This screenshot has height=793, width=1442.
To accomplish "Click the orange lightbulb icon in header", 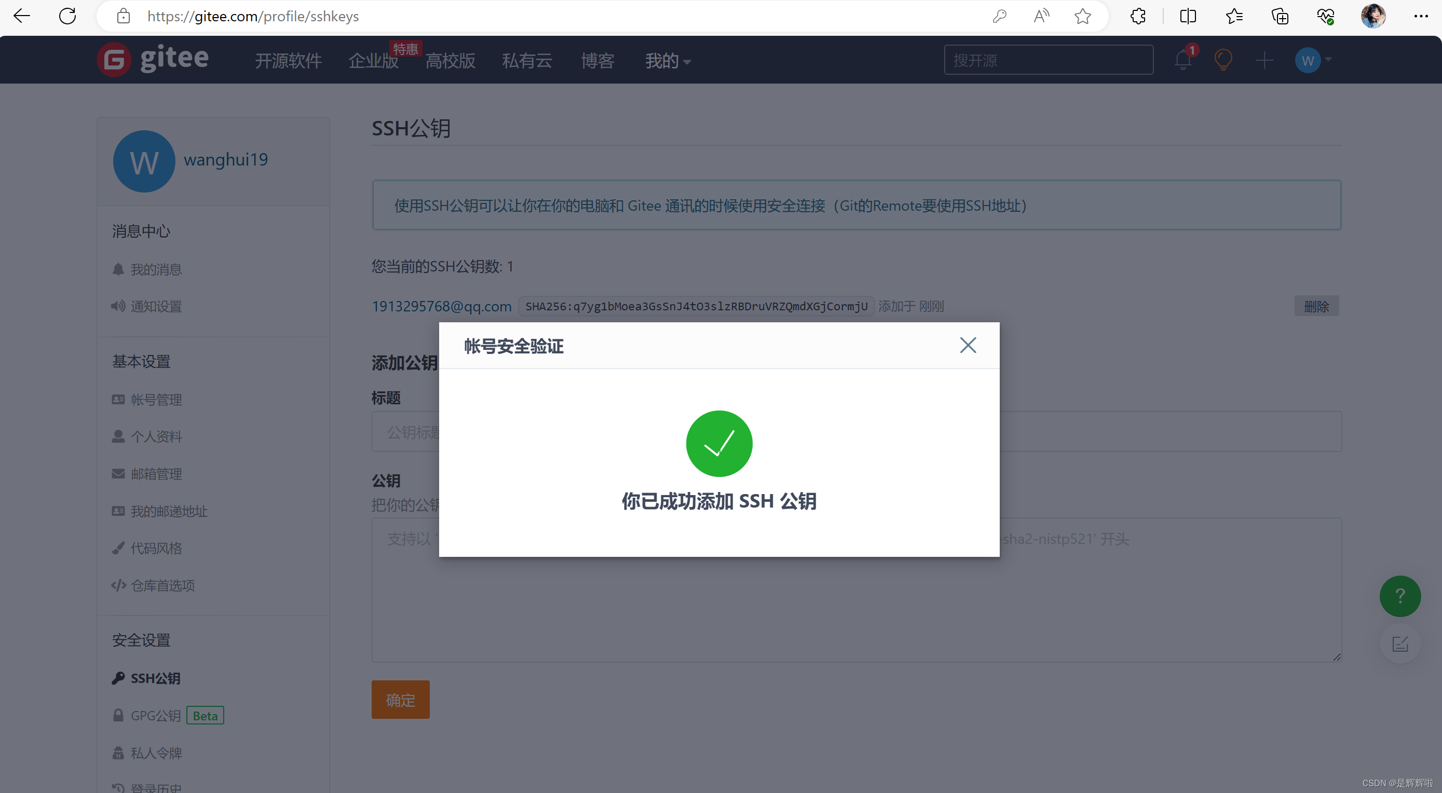I will tap(1223, 60).
